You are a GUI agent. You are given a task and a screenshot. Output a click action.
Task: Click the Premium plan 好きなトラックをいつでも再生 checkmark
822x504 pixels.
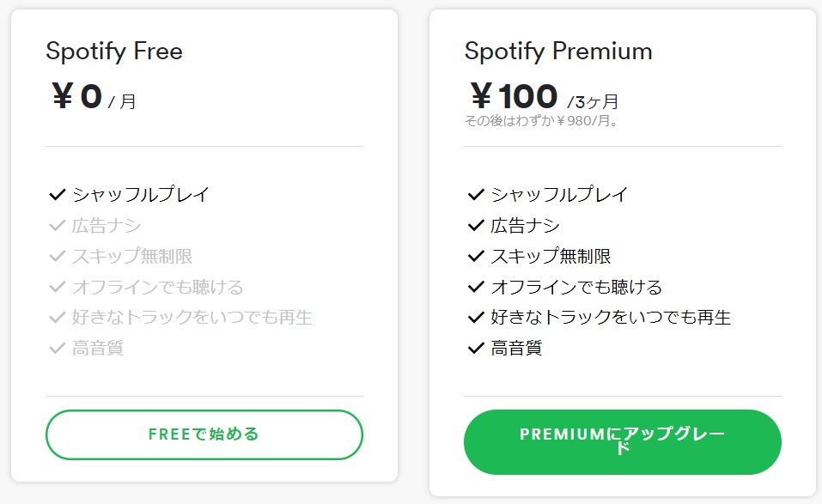pos(476,318)
